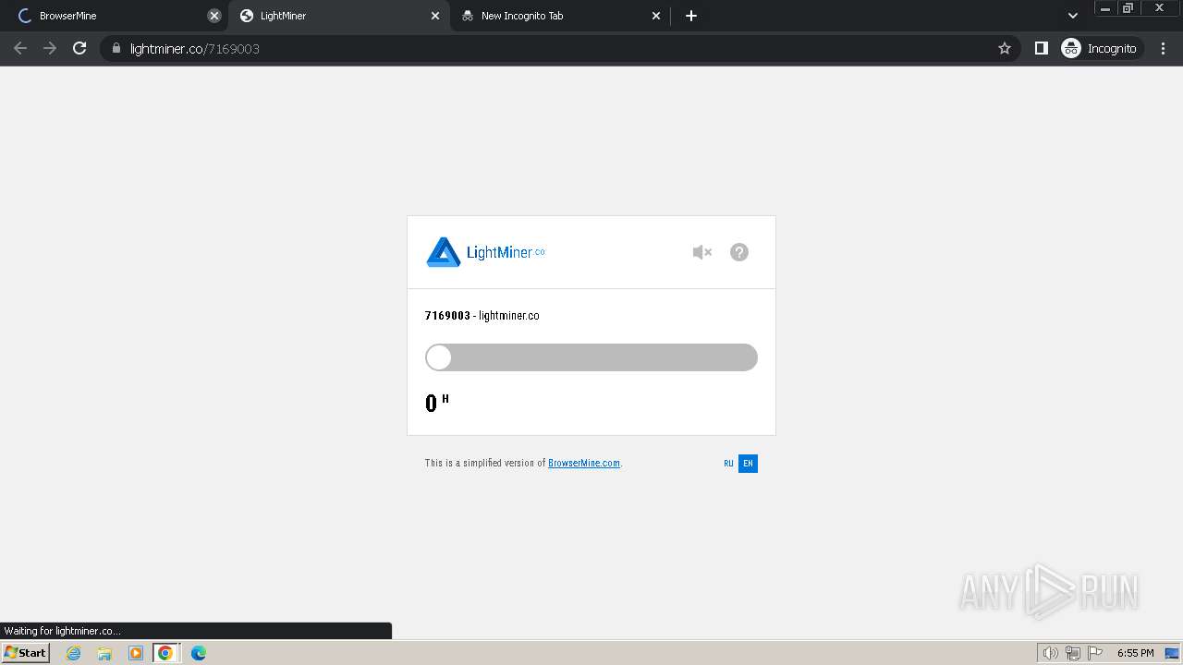Mute sound with the speaker icon
Viewport: 1183px width, 665px height.
click(702, 252)
